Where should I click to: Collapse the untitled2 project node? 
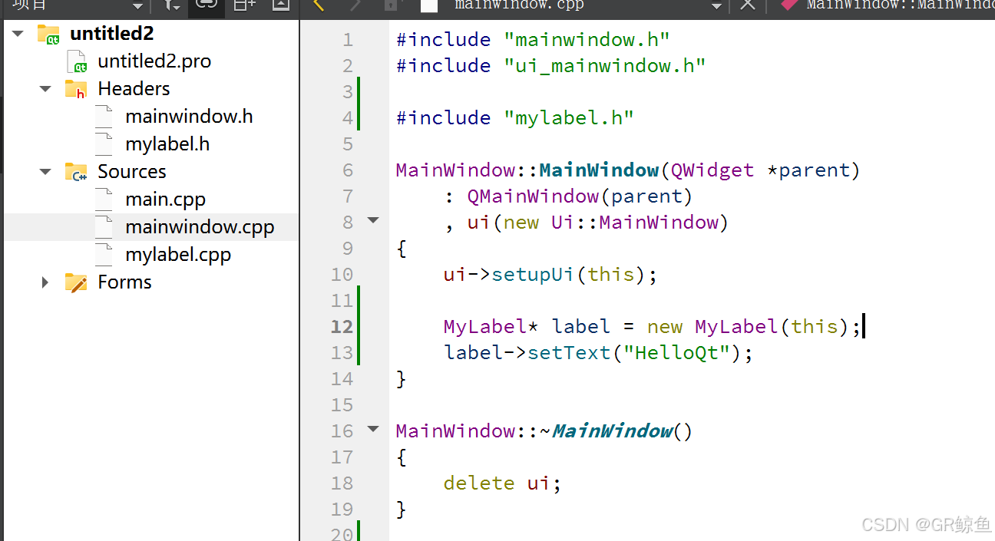coord(18,34)
